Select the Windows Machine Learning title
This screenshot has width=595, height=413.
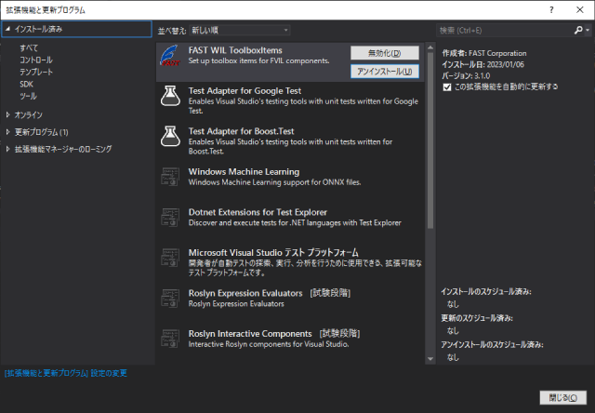click(x=244, y=171)
